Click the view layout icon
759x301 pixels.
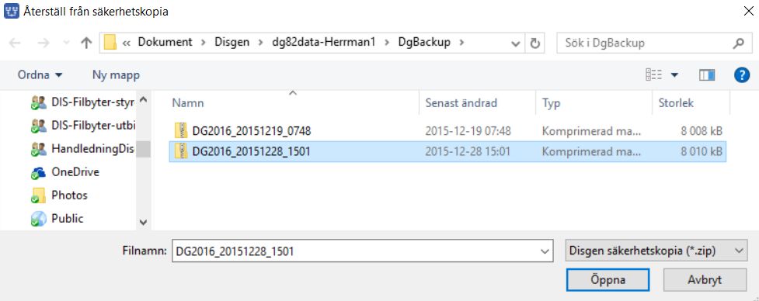coord(654,75)
